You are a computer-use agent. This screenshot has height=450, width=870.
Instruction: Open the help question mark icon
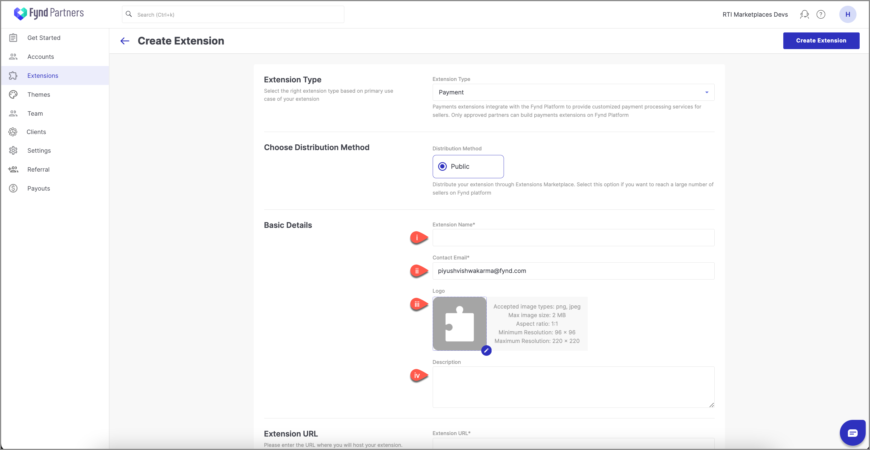point(821,15)
